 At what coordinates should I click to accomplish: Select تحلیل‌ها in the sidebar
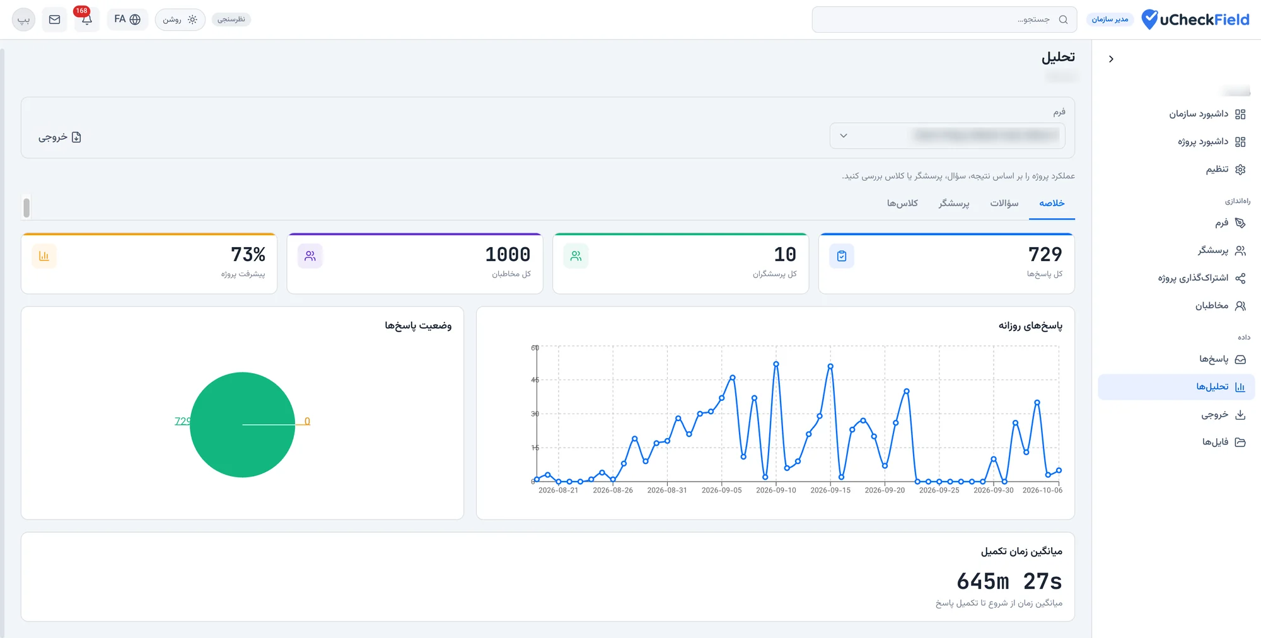1176,387
